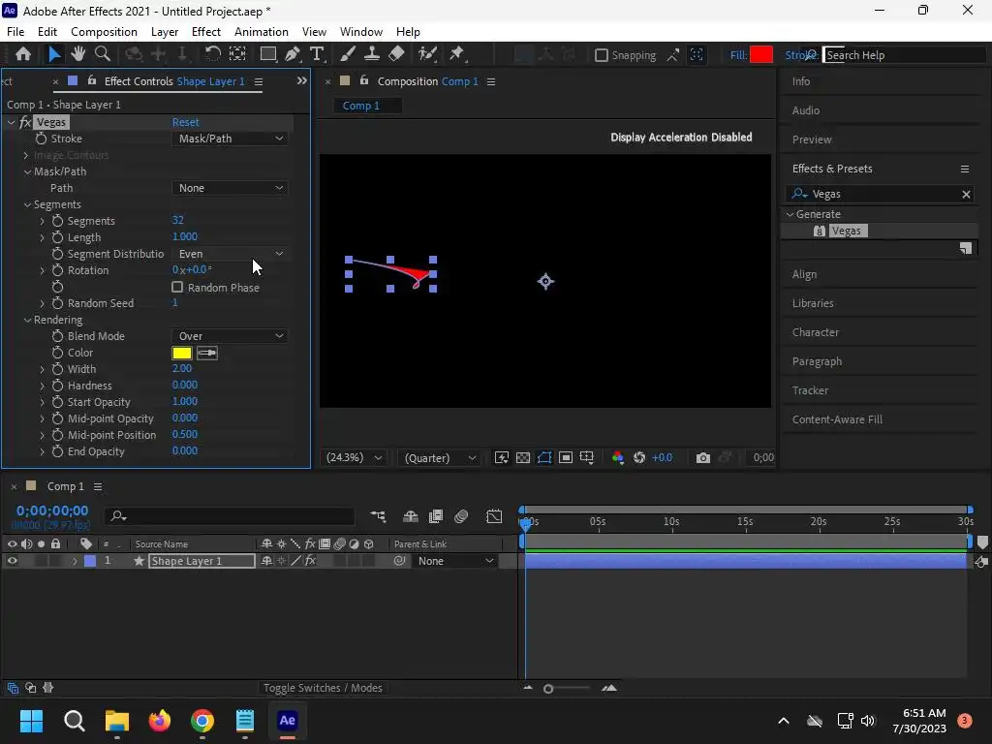Toggle the Rotation stopwatch keyframe

(x=57, y=270)
